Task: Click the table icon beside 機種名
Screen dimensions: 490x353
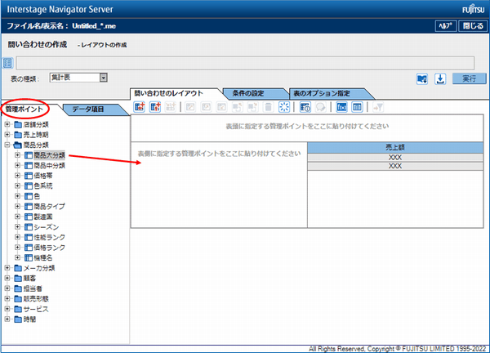Action: pyautogui.click(x=29, y=258)
